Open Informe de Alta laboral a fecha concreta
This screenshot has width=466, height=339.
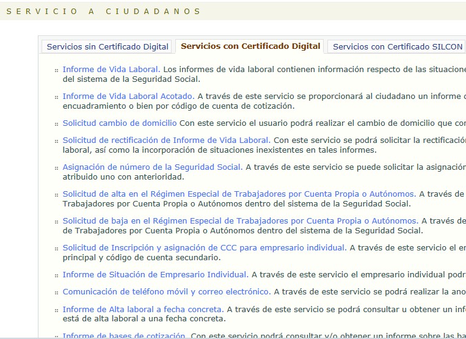point(143,310)
